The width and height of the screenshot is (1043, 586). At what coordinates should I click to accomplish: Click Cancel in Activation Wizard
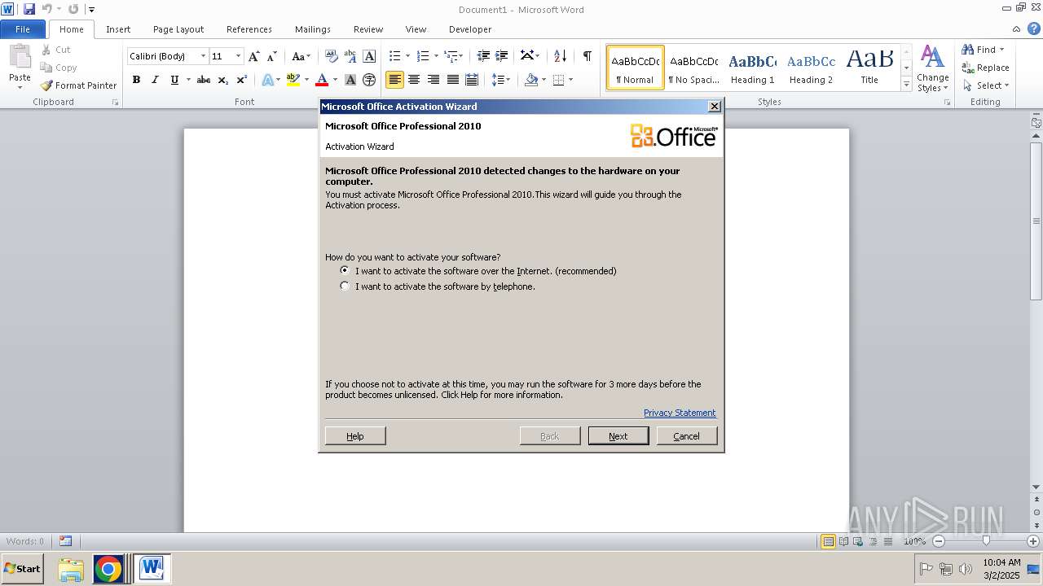686,436
